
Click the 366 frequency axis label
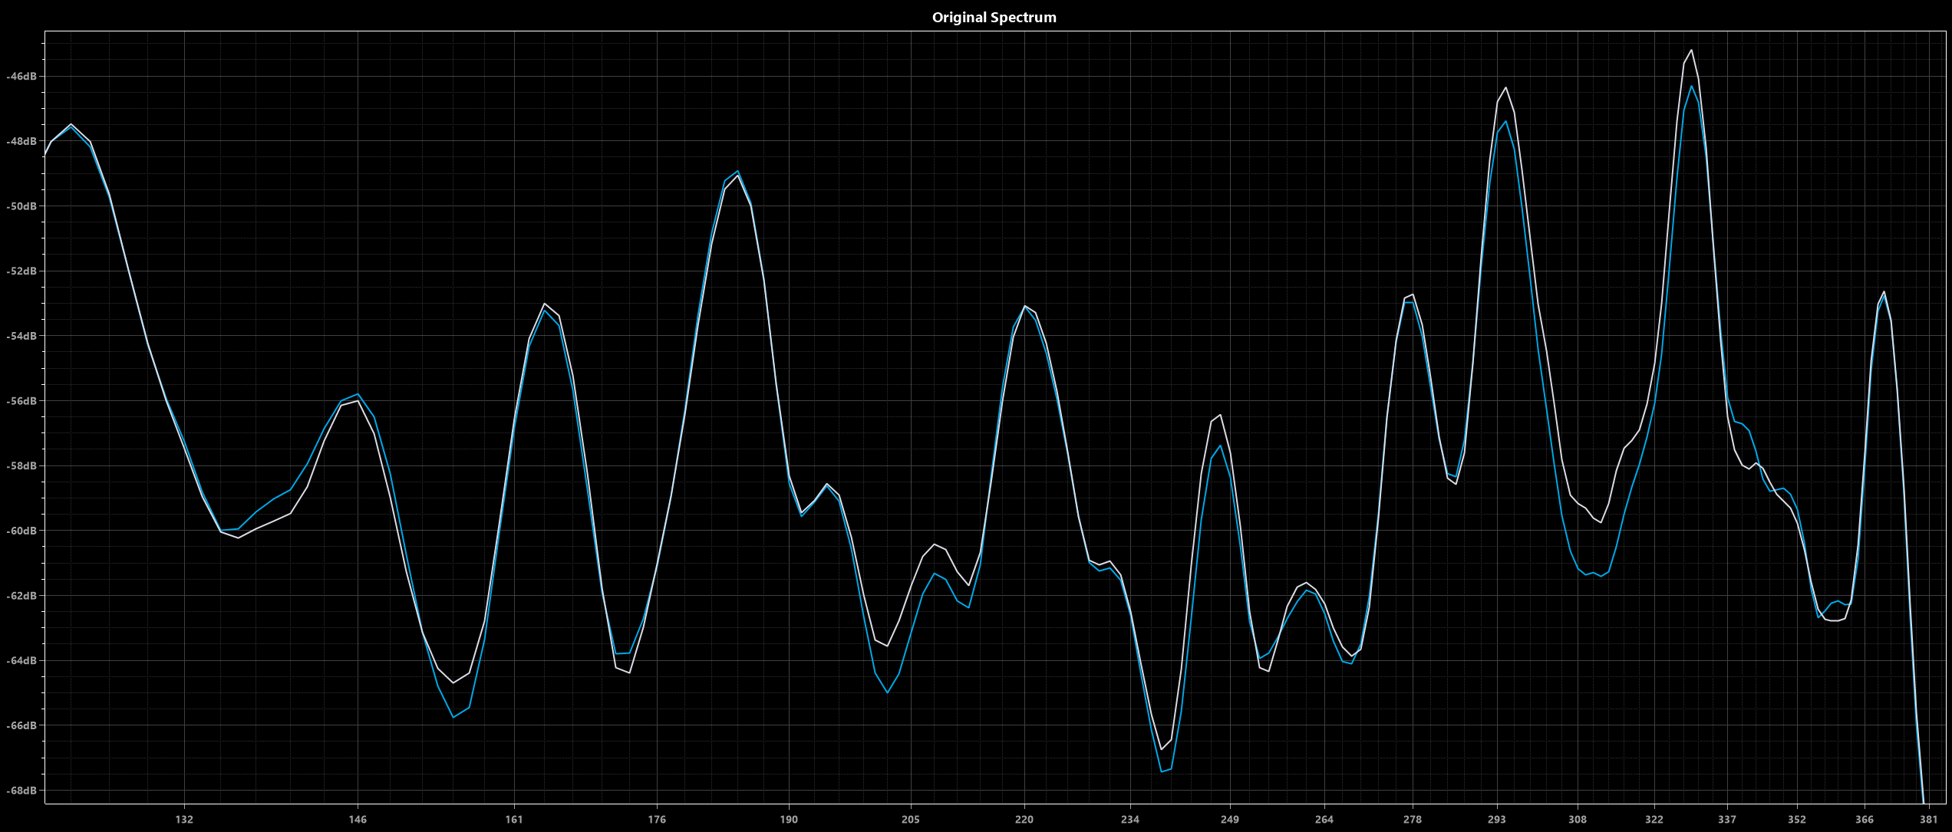click(1865, 819)
